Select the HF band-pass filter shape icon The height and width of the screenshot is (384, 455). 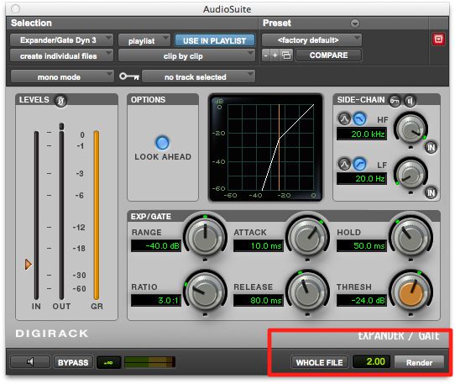(345, 118)
